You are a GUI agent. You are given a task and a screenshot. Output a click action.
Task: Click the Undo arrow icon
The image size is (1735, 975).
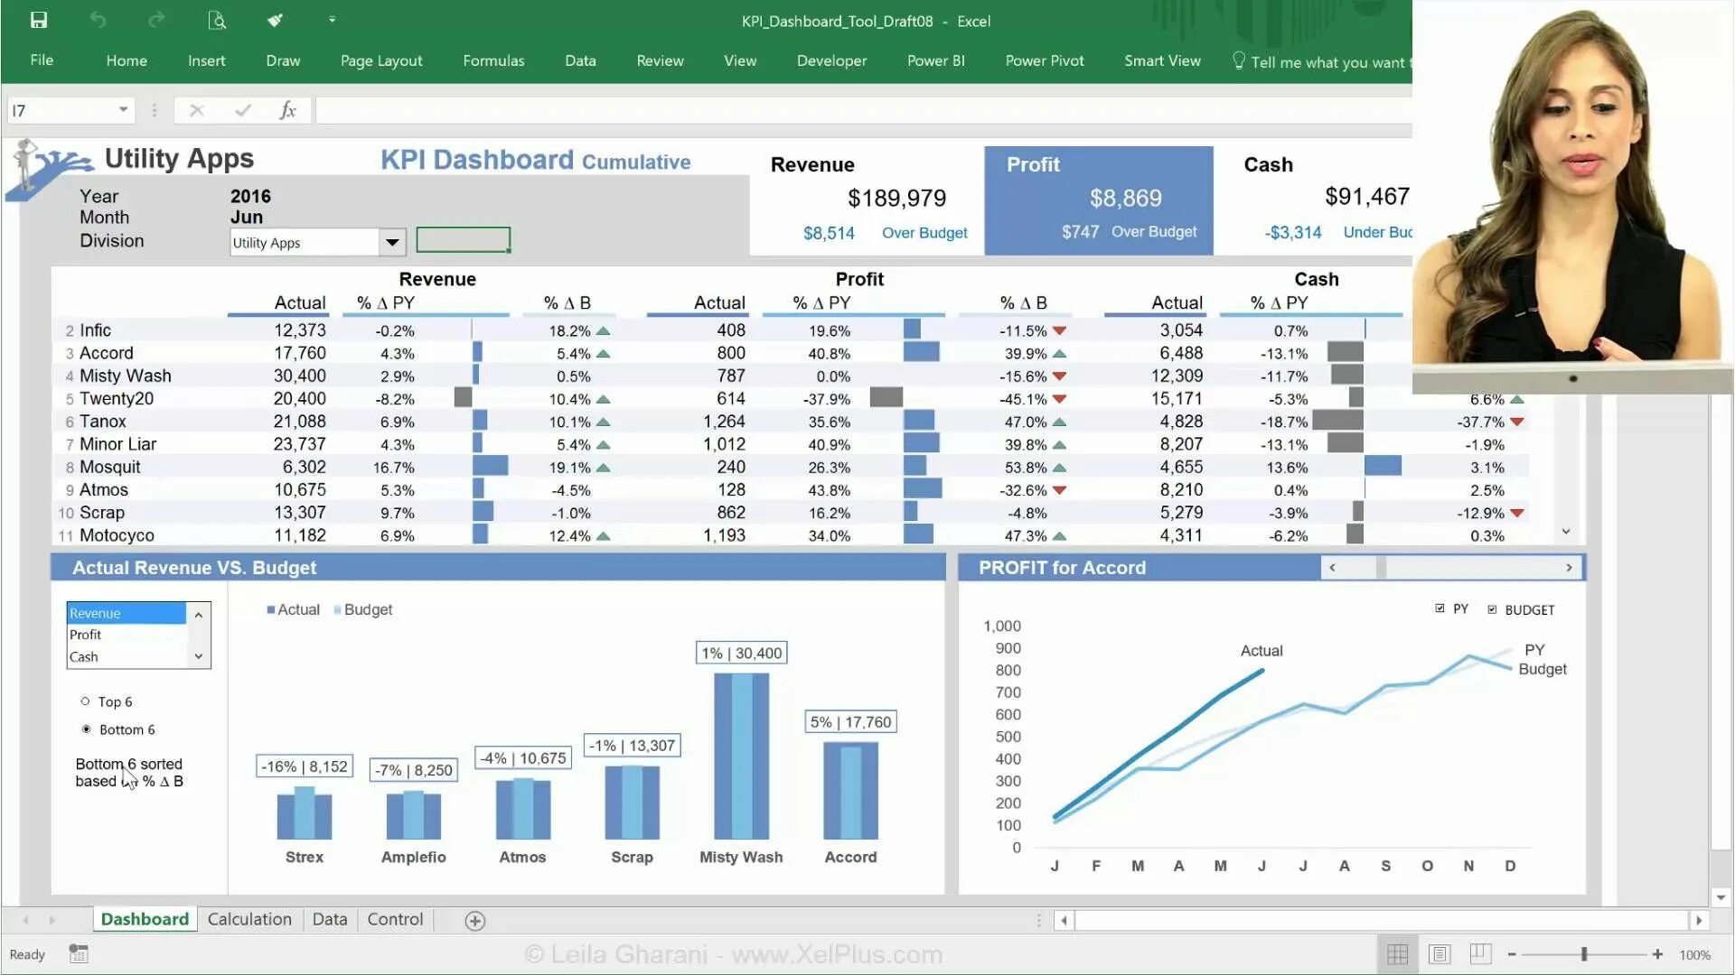(98, 20)
